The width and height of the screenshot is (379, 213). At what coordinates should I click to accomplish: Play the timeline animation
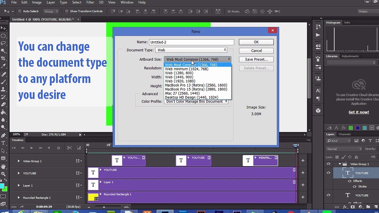(31, 148)
